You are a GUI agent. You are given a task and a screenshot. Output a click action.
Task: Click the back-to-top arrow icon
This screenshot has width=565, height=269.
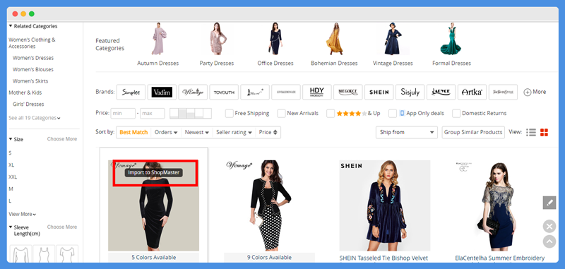click(x=549, y=241)
